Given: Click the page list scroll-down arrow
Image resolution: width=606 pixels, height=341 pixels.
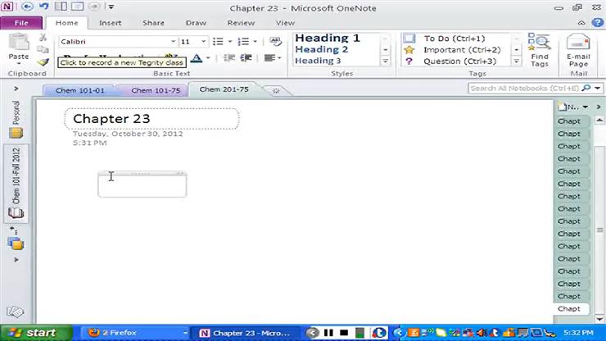Looking at the screenshot, I should 599,320.
